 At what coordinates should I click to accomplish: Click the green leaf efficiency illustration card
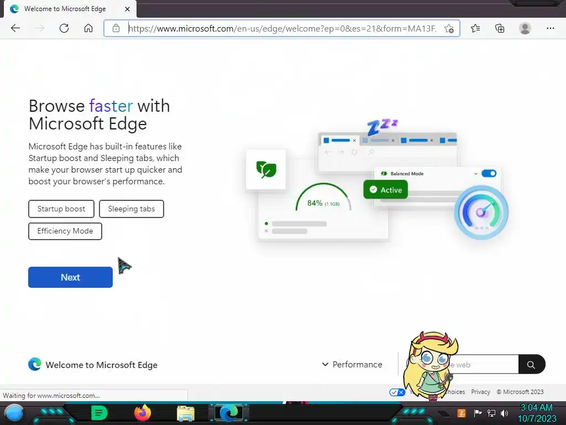266,169
